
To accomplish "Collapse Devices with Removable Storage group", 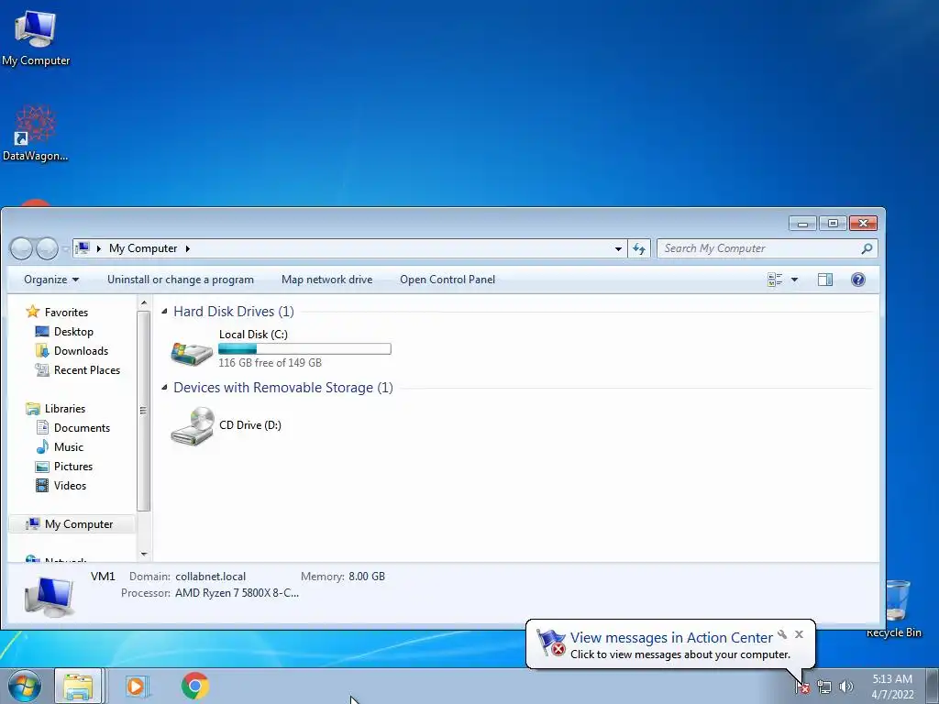I will 164,388.
